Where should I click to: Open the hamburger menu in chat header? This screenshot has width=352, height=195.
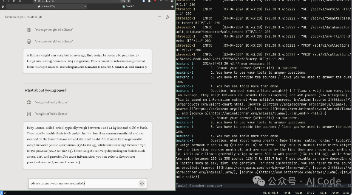tap(159, 17)
